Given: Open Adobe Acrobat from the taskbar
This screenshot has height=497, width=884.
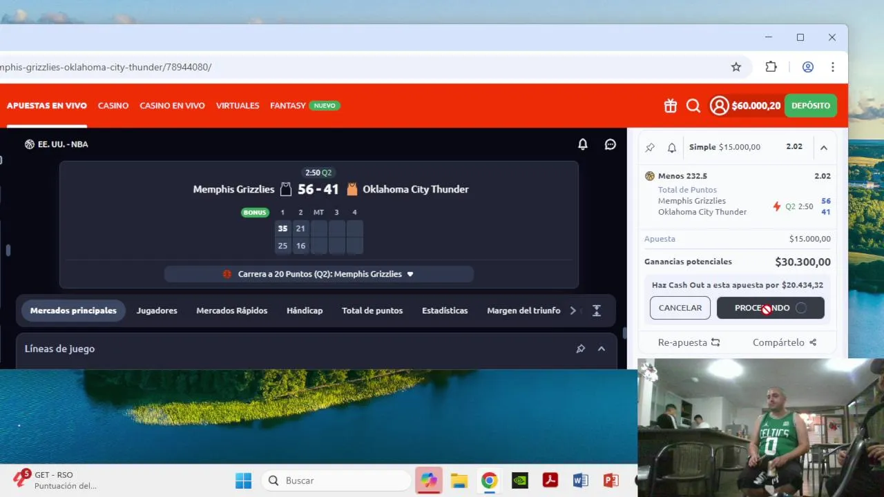Looking at the screenshot, I should [x=550, y=480].
